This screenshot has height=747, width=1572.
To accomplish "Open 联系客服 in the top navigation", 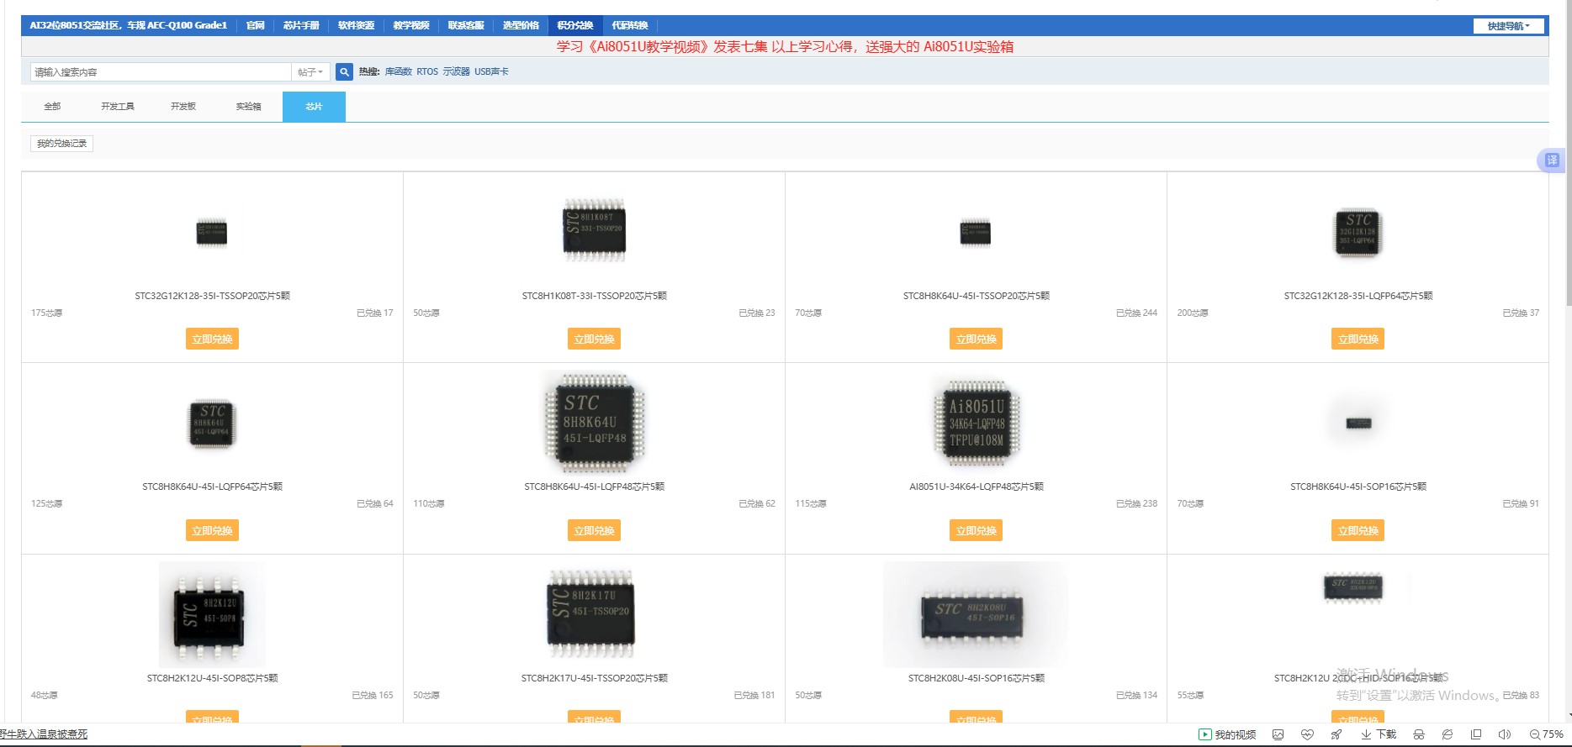I will click(466, 25).
